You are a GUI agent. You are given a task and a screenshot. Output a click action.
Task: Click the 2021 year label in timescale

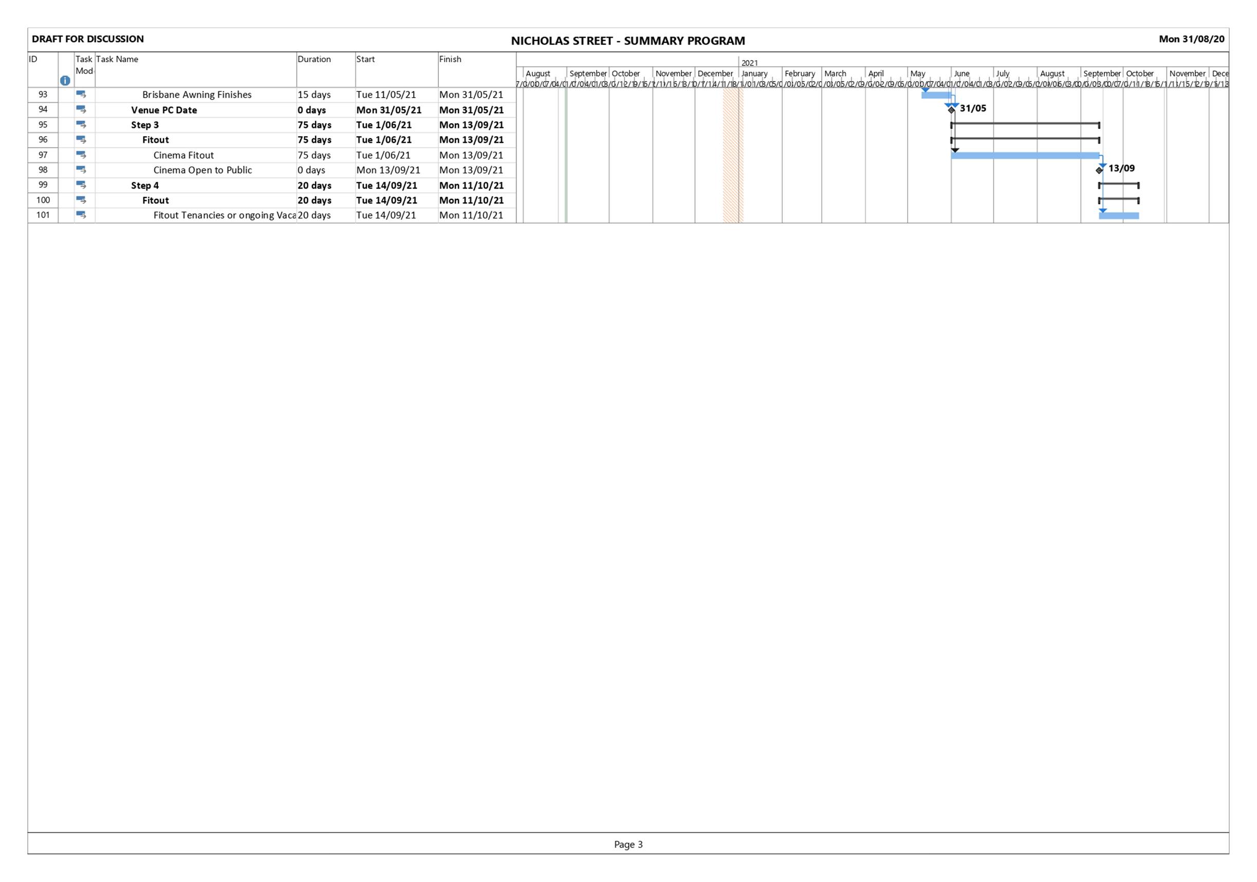coord(749,63)
